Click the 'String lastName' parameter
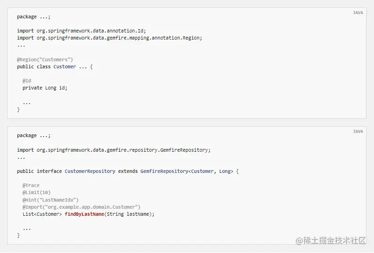The width and height of the screenshot is (374, 253). point(128,214)
